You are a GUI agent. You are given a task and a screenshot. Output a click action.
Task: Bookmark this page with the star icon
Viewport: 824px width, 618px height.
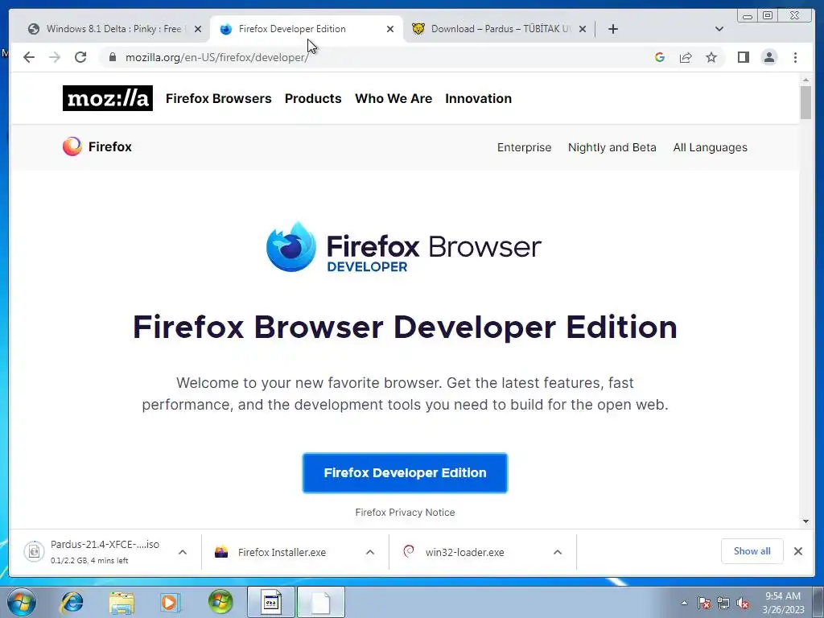[x=711, y=57]
